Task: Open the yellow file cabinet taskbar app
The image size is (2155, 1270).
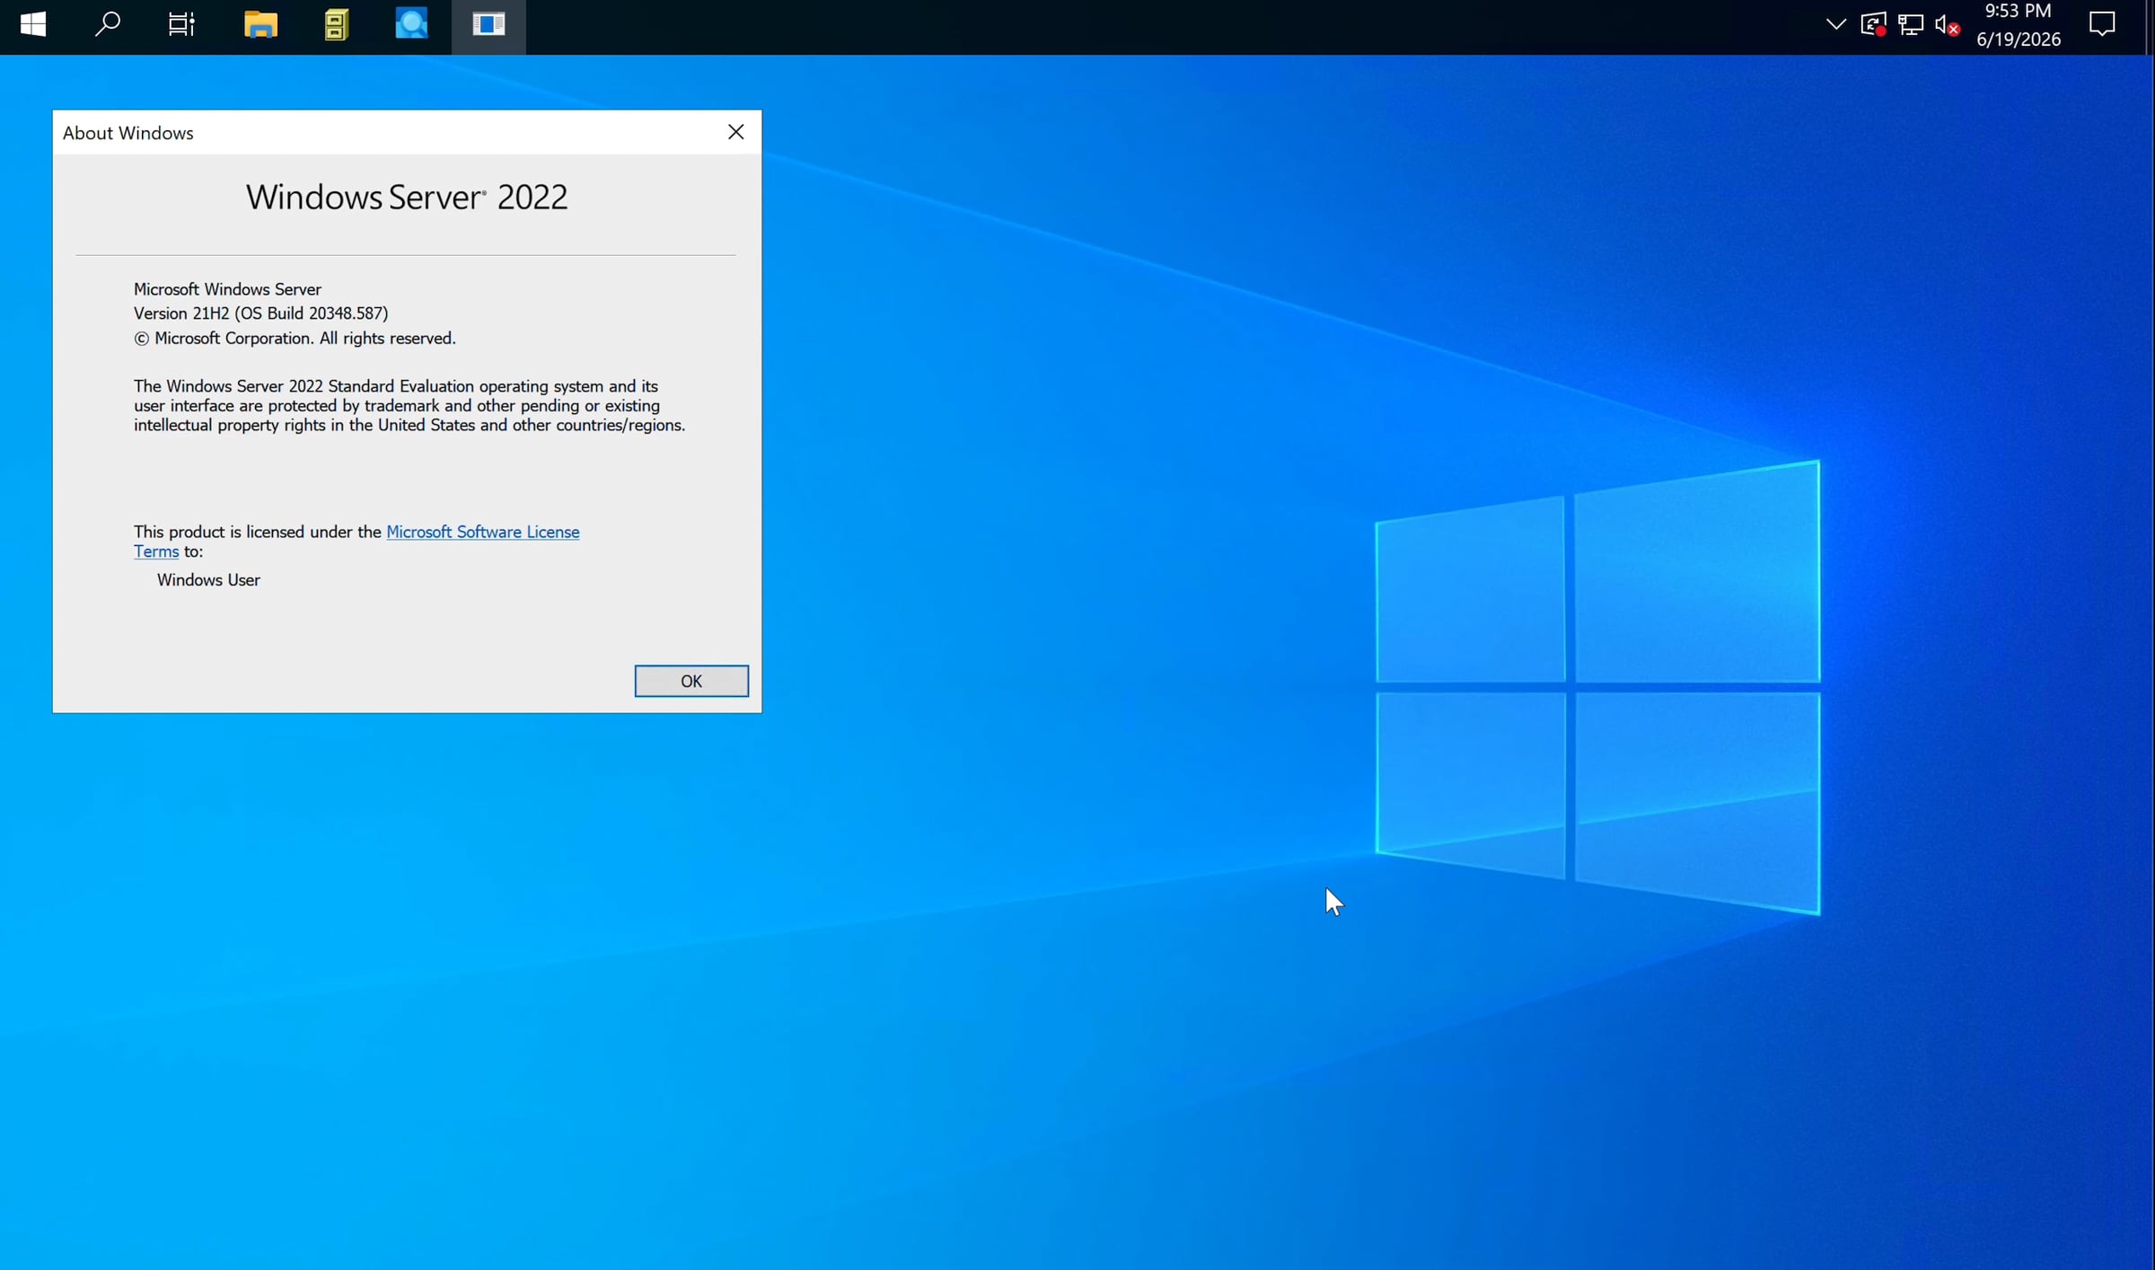Action: point(336,24)
